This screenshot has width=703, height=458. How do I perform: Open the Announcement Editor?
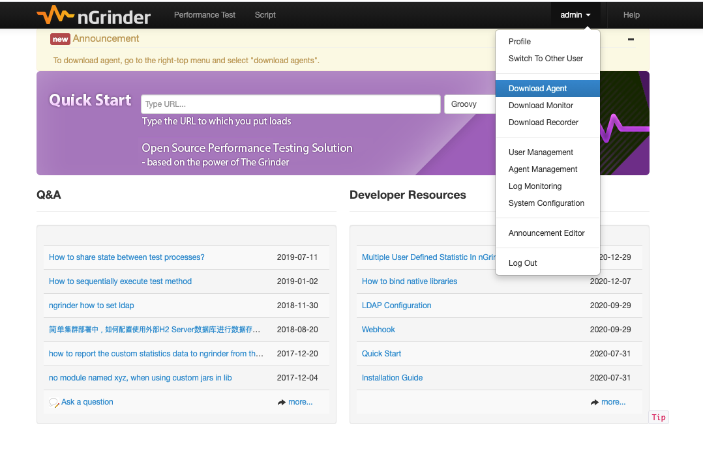coord(547,233)
